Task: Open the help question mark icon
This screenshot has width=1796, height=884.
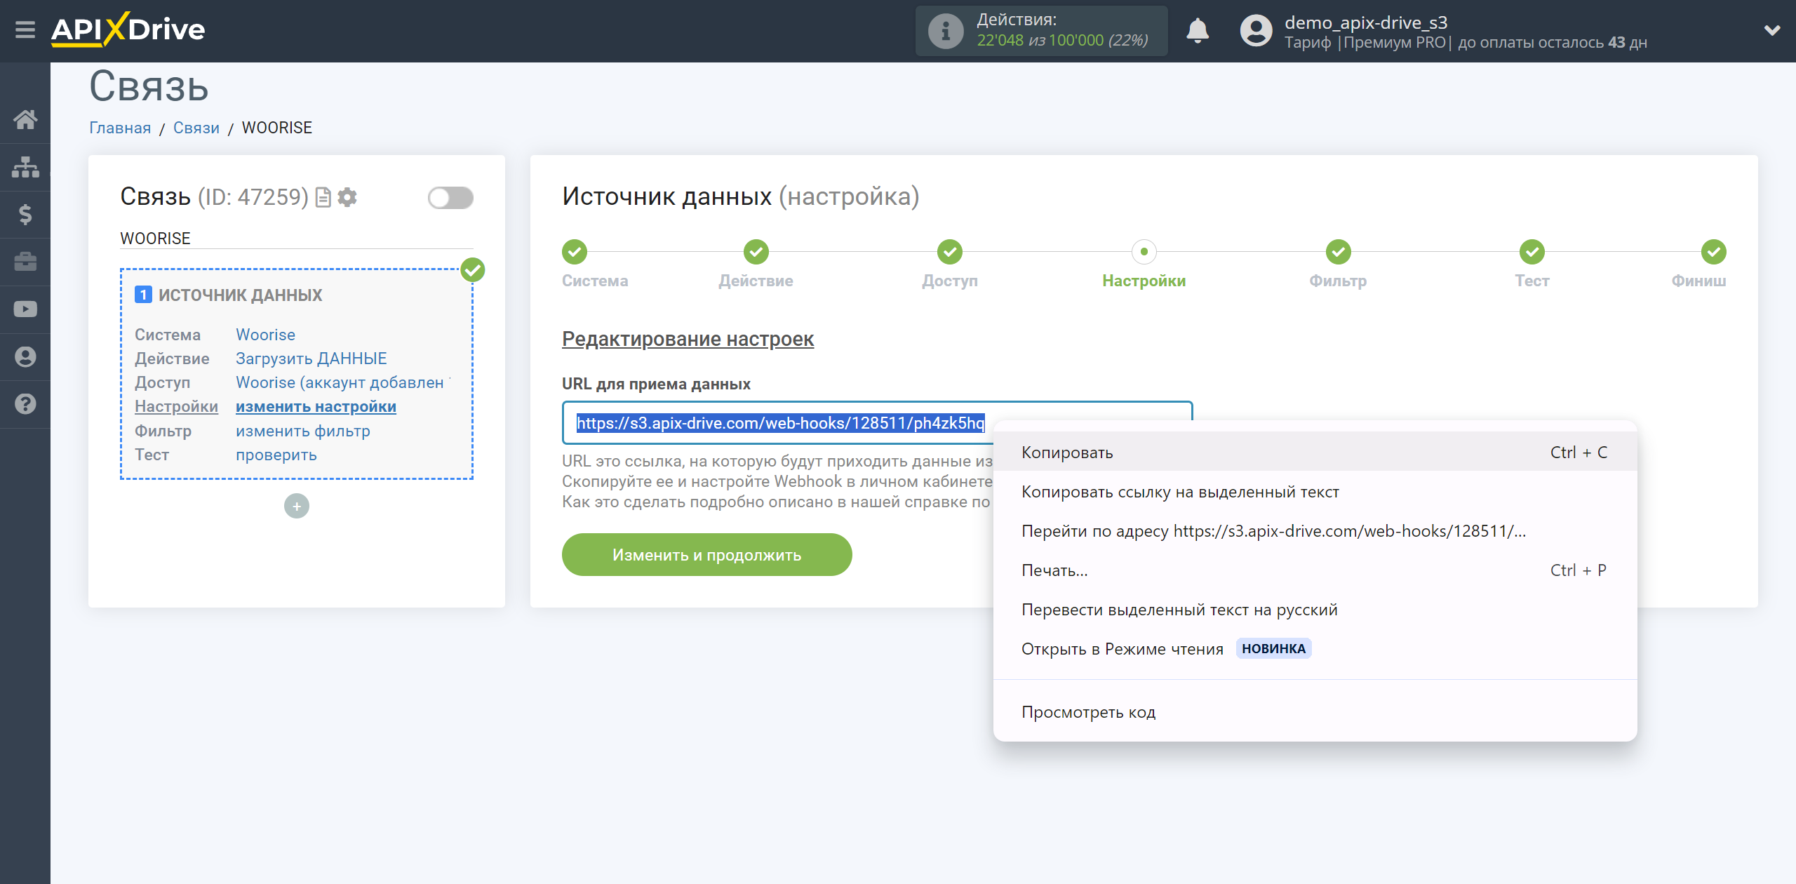Action: pos(25,404)
